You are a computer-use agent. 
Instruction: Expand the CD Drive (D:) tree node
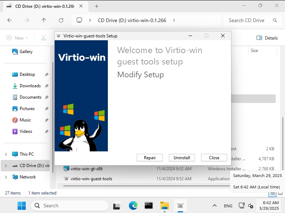[x=6, y=166]
